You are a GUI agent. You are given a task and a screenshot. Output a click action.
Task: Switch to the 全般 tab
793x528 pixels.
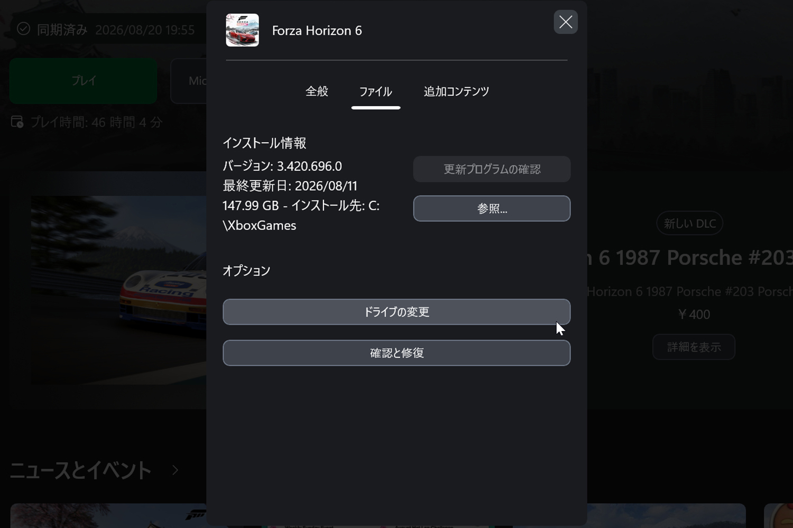(317, 91)
